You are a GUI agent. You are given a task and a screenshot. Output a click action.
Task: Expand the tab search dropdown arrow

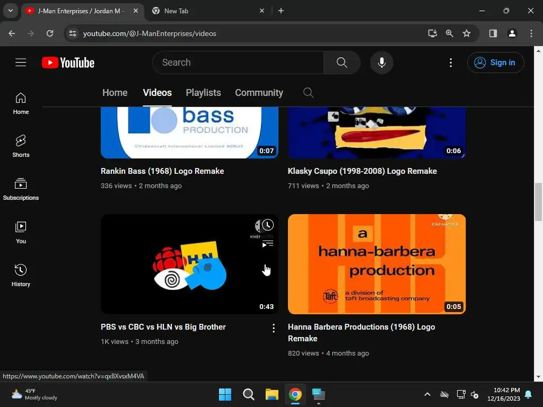click(x=11, y=11)
